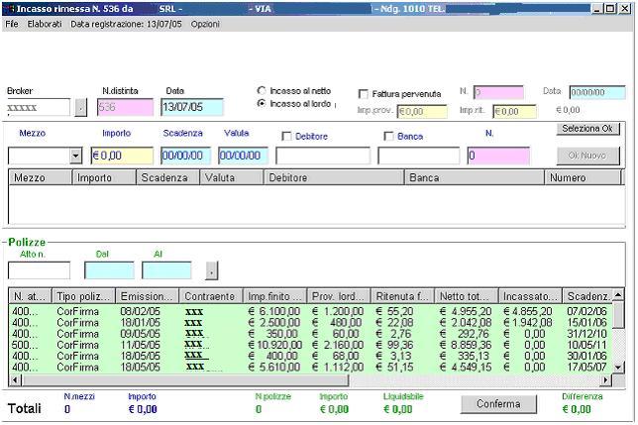Select policy row emitted 11/05/05

click(x=310, y=345)
